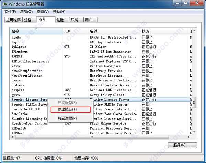Click PID 1852 in hasplms row
206x163 pixels.
pyautogui.click(x=68, y=90)
